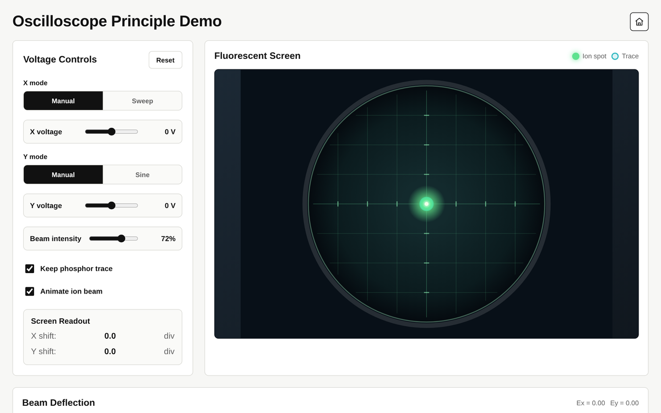Click the green Ion spot legend dot
Viewport: 661px width, 413px height.
pyautogui.click(x=576, y=56)
